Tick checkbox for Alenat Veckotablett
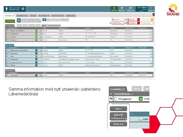Image resolution: width=183 pixels, height=137 pixels. 9,31
